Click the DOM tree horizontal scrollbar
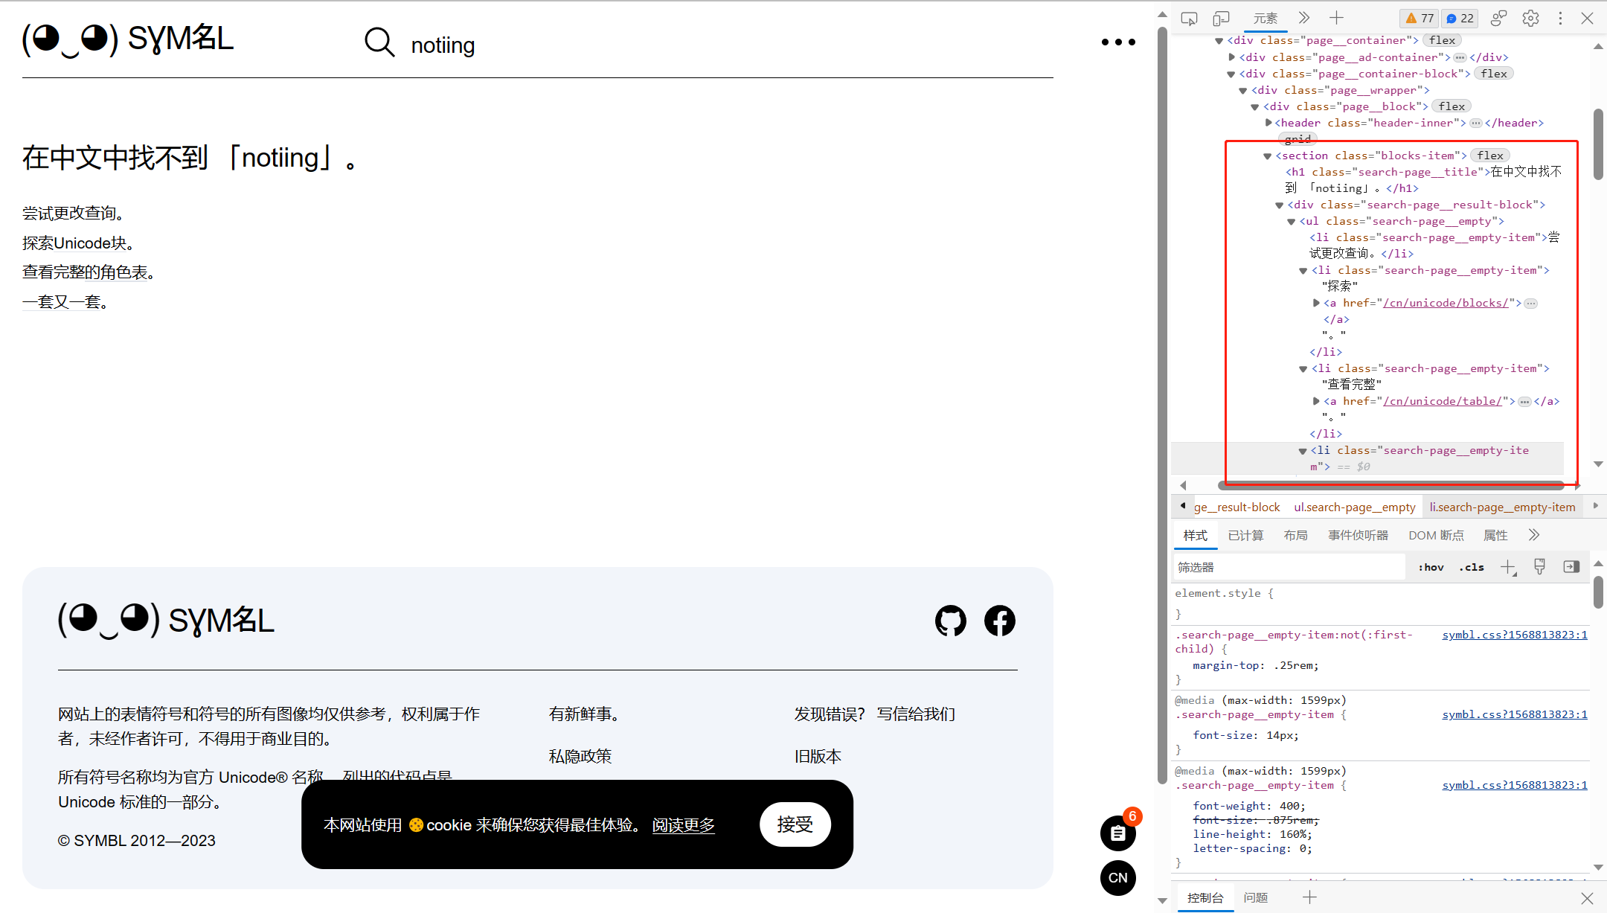The image size is (1607, 913). 1390,485
